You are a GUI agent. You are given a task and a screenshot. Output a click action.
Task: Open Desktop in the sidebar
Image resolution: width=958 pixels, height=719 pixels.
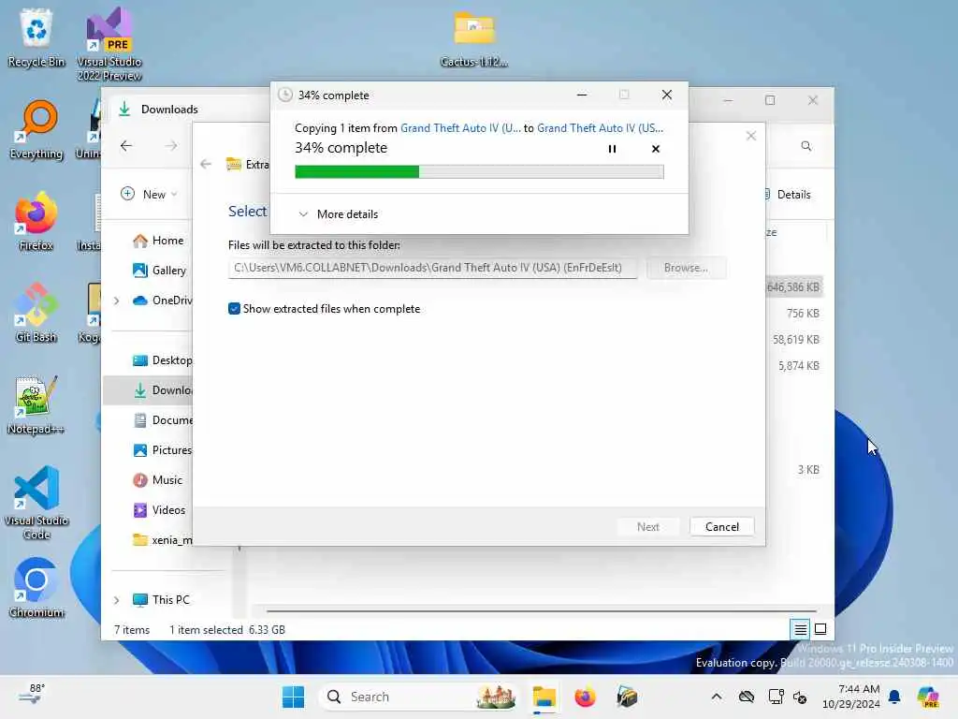(162, 360)
